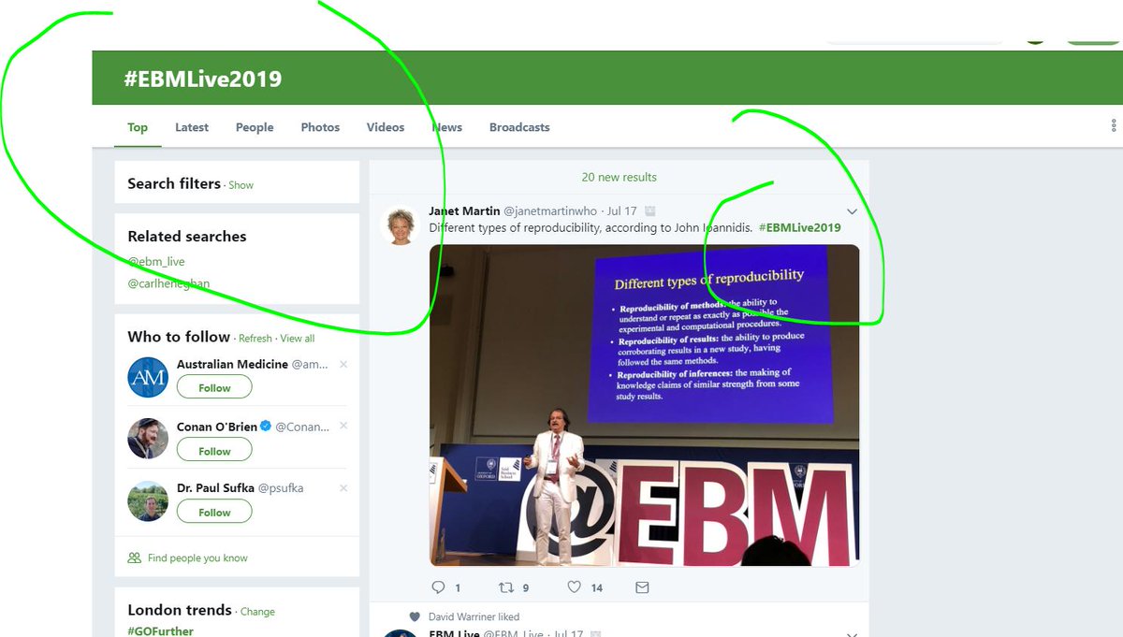
Task: Open related search @carlheneghan
Action: (x=168, y=283)
